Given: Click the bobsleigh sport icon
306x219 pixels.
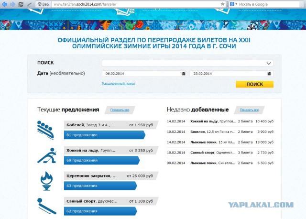Looking at the screenshot, I should [45, 130].
